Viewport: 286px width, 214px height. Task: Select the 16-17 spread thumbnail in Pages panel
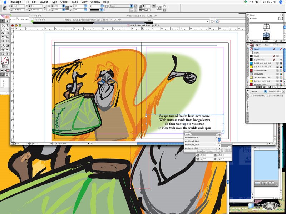pos(266,35)
